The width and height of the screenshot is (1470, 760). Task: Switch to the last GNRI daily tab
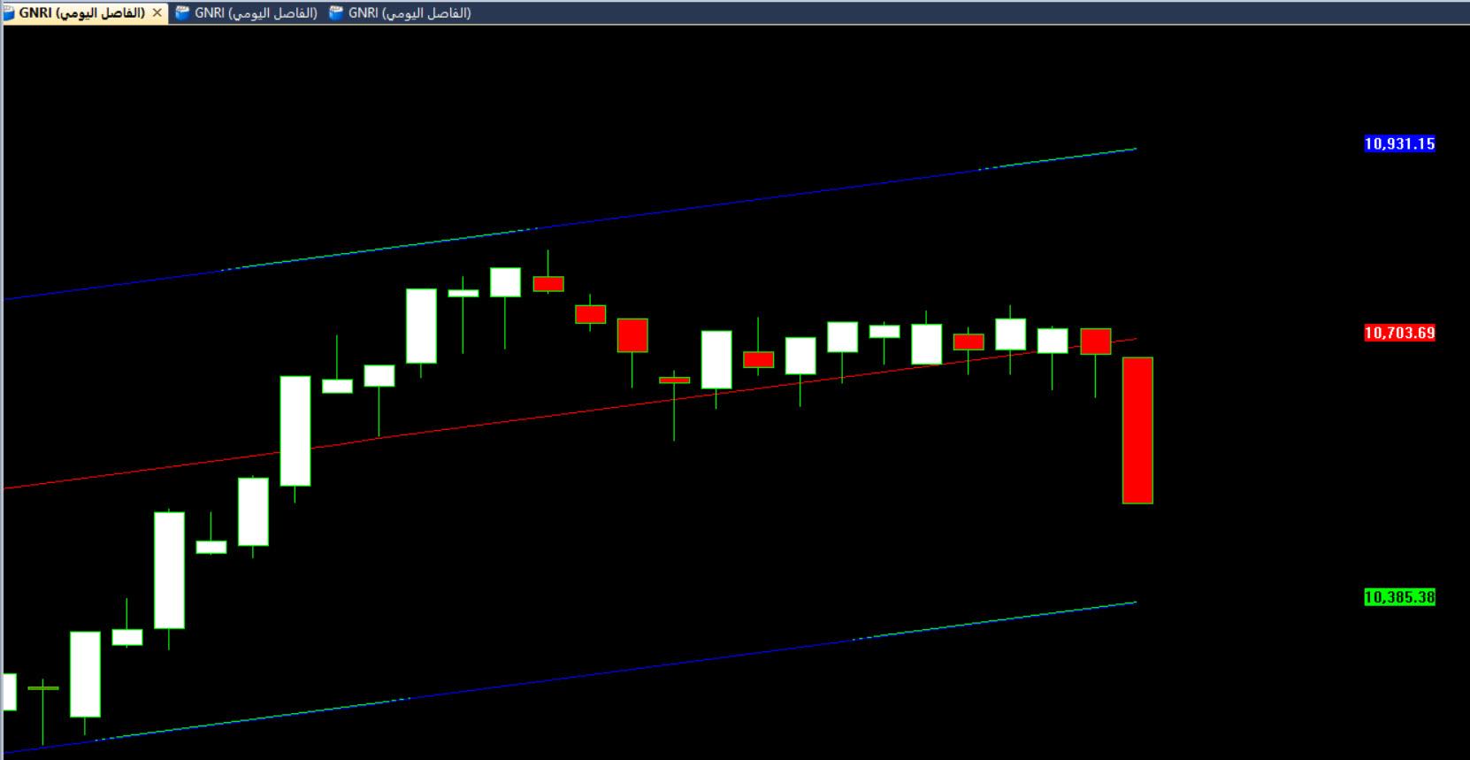401,12
